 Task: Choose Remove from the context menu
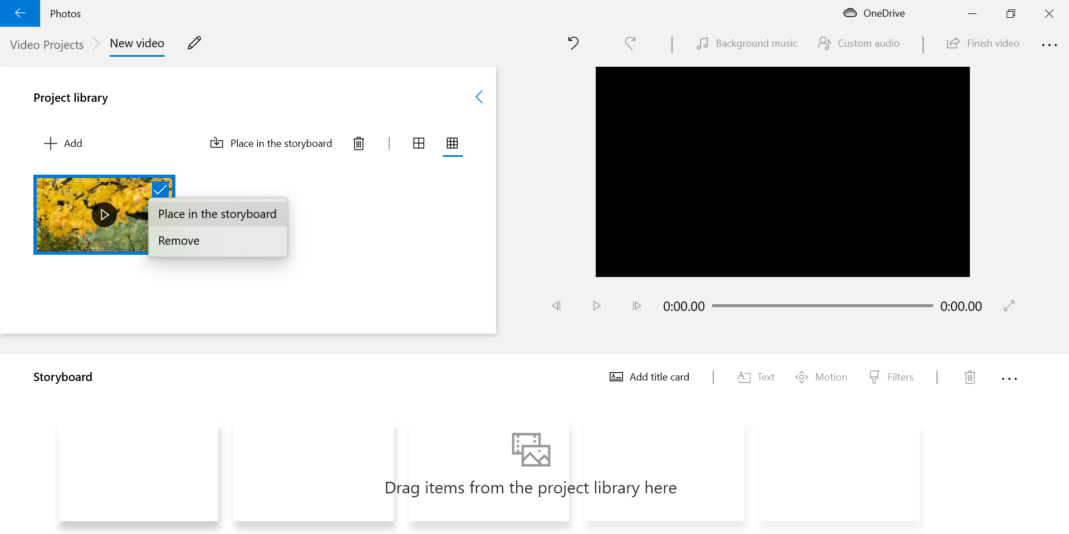[x=179, y=240]
